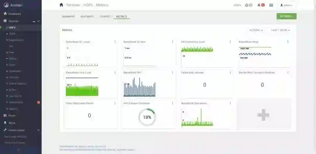316x154 pixels.
Task: Open Stack and Versions link
Action: 15,136
